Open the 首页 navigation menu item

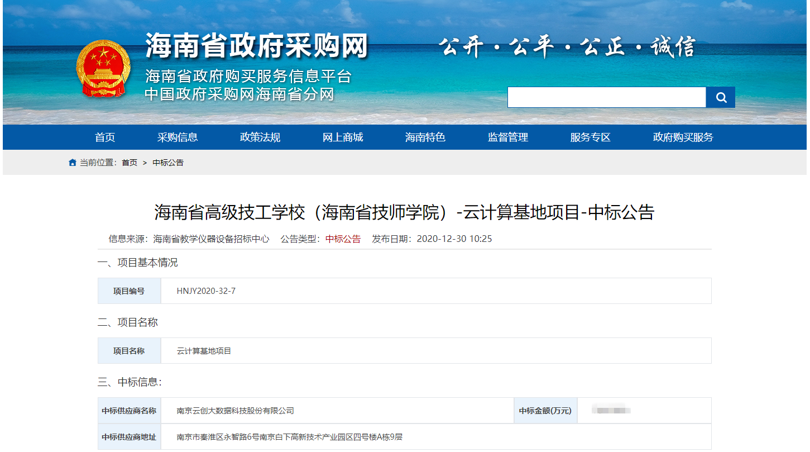click(105, 137)
